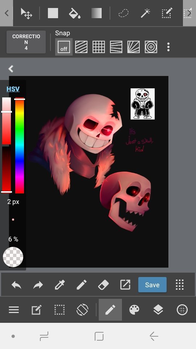The height and width of the screenshot is (349, 196).
Task: Select the Magic Wand tool
Action: pyautogui.click(x=145, y=13)
